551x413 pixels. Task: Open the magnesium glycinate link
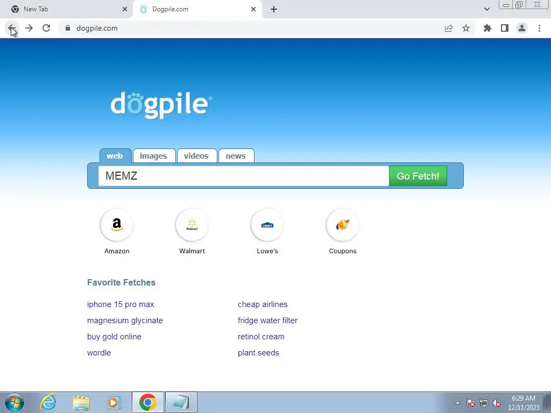(125, 321)
